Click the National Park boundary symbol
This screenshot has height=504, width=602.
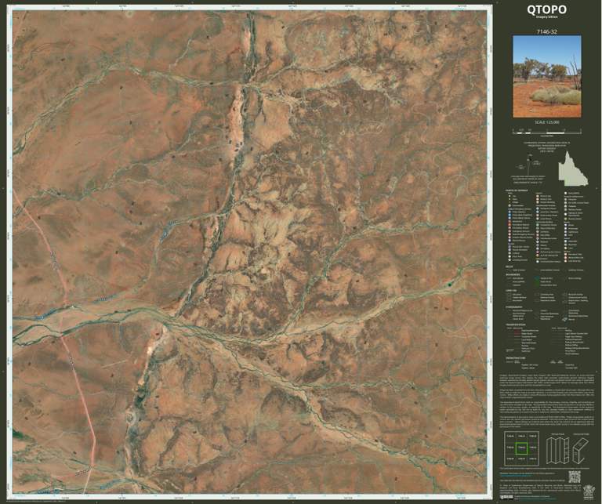[x=537, y=278]
